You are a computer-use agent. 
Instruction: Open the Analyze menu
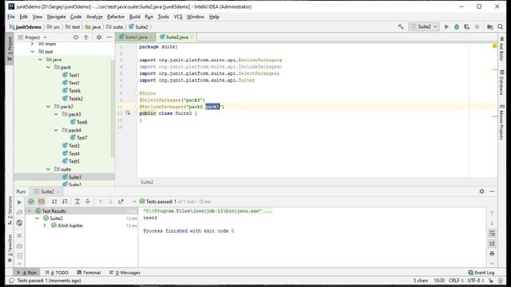coord(94,17)
